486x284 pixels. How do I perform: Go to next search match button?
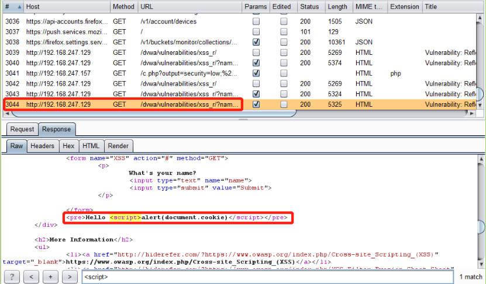coord(70,277)
